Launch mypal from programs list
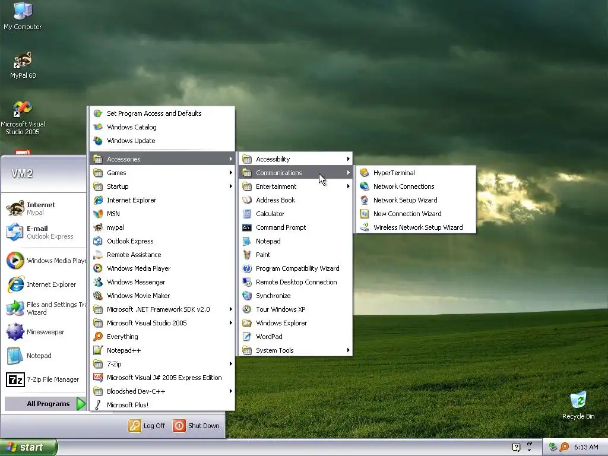608x456 pixels. click(x=162, y=227)
